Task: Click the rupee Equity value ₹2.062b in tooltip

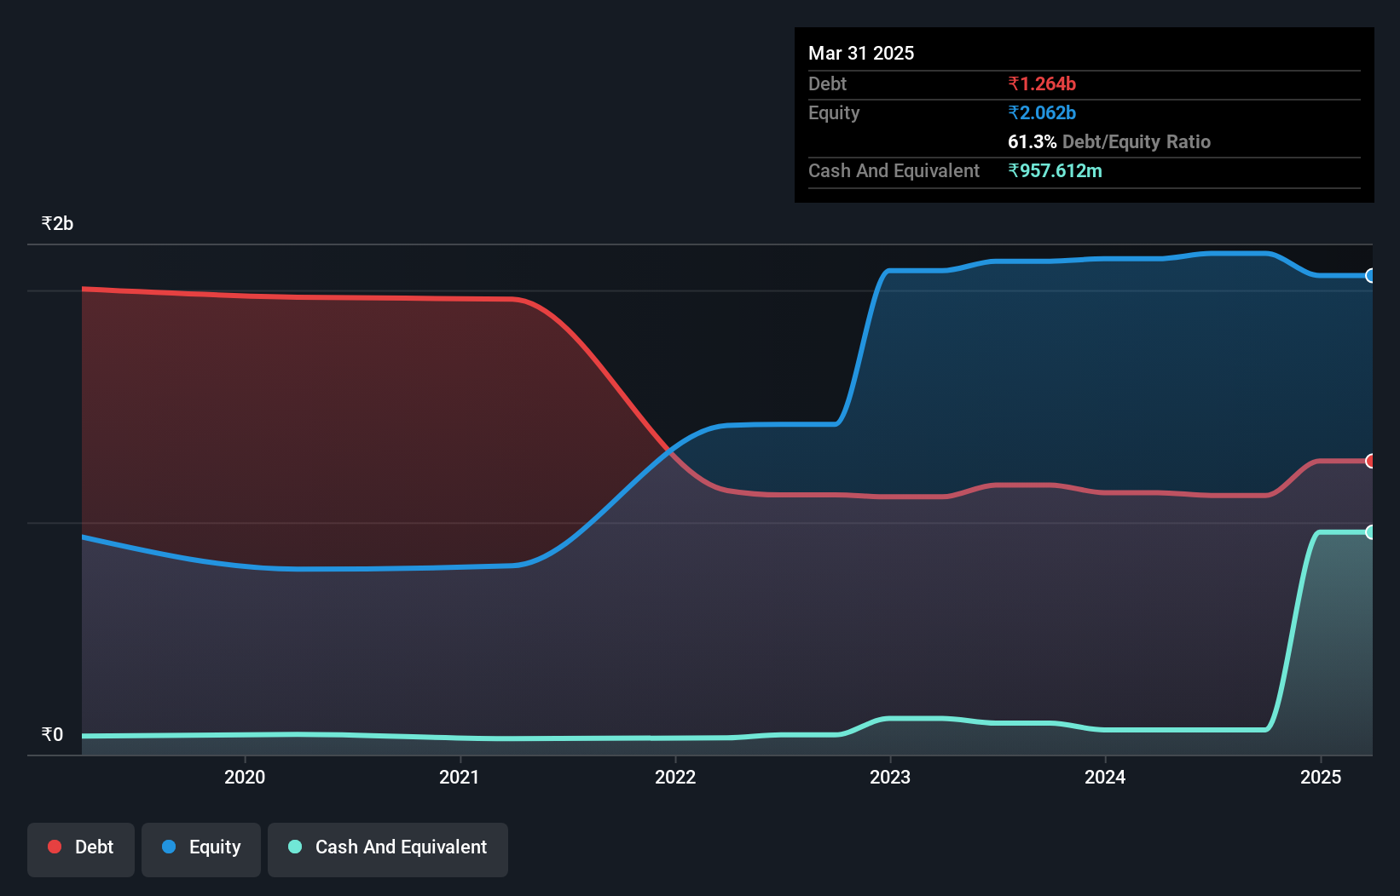Action: 1041,112
